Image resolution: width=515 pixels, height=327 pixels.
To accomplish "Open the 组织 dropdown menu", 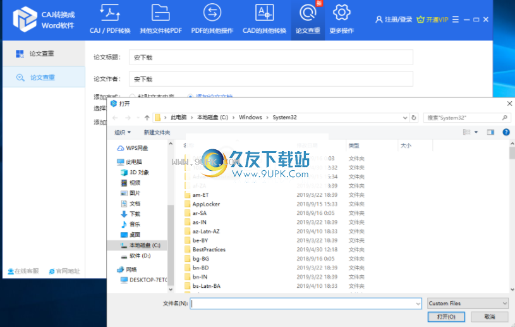I will (x=122, y=132).
